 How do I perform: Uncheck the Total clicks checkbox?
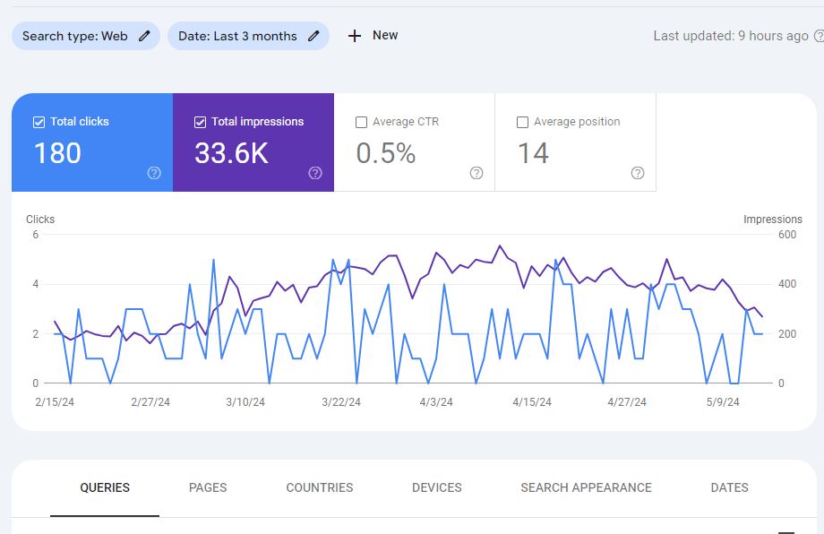pyautogui.click(x=39, y=123)
